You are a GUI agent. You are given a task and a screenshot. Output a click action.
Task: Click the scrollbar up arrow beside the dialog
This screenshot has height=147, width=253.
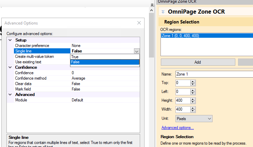[x=151, y=10]
